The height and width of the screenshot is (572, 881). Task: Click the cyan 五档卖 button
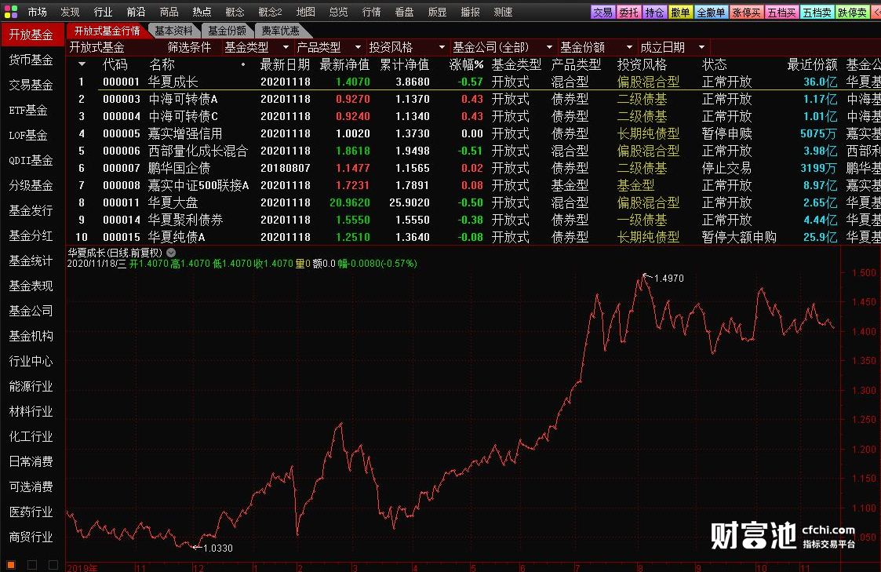[817, 12]
